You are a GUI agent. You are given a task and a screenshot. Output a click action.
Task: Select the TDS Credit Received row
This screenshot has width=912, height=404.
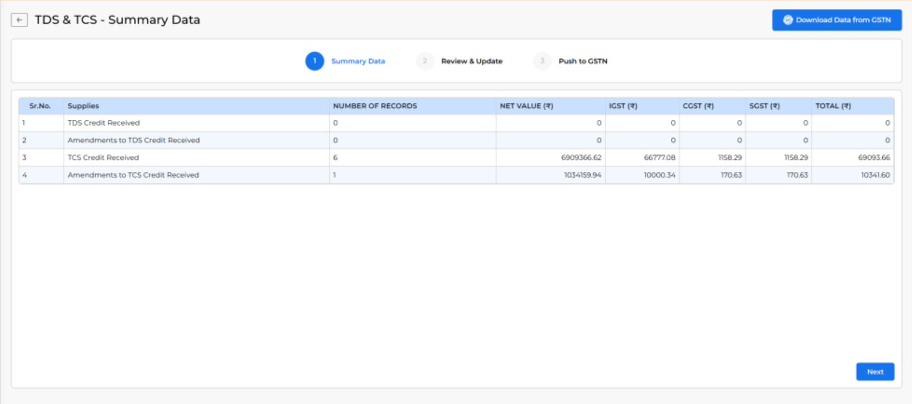click(x=456, y=123)
